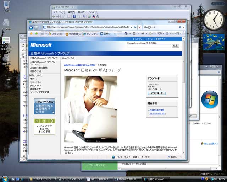Click the IE Print icon

[143, 34]
